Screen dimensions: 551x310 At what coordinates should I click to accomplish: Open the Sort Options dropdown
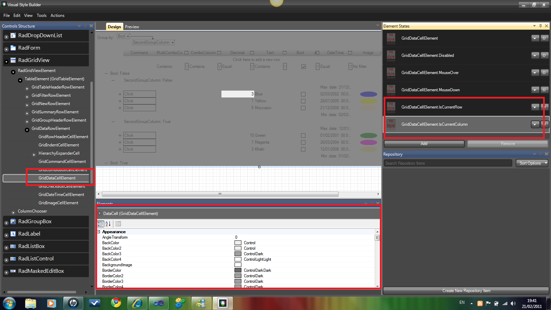pyautogui.click(x=532, y=163)
